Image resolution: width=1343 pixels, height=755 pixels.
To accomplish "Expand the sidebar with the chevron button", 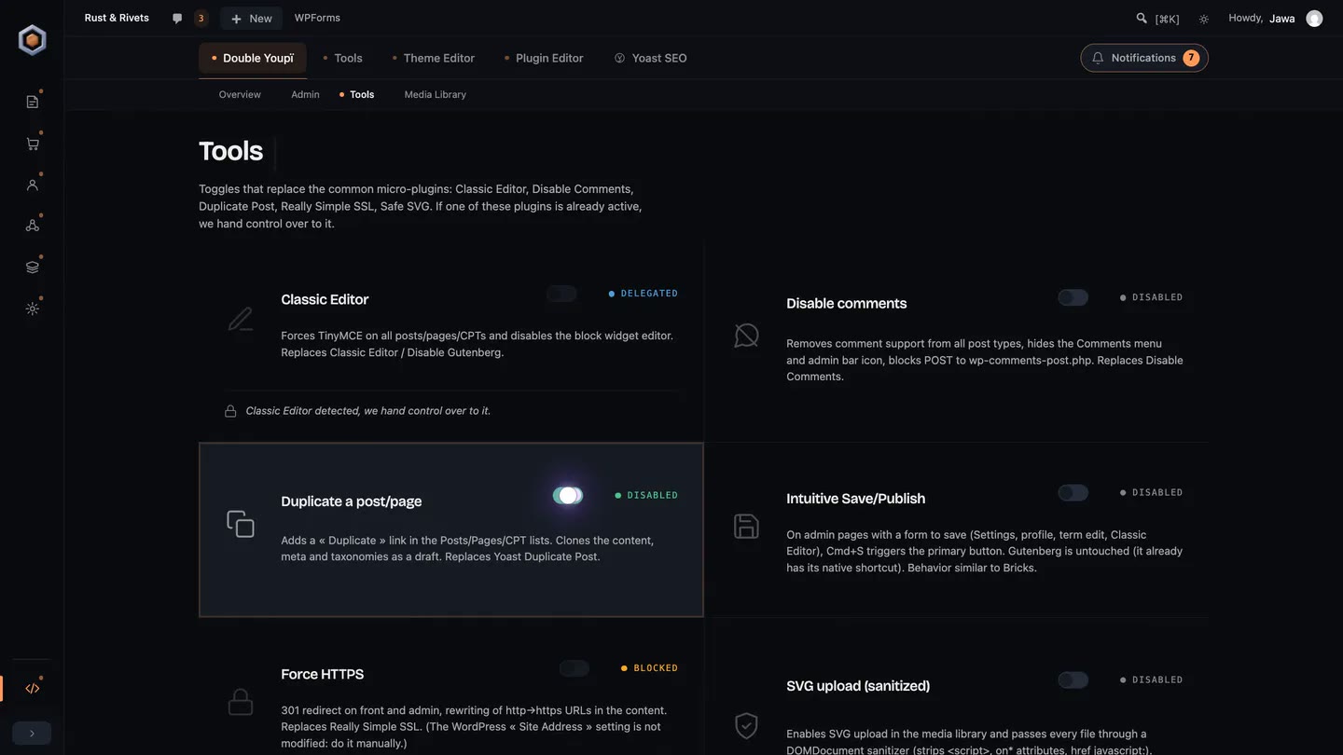I will pyautogui.click(x=32, y=734).
